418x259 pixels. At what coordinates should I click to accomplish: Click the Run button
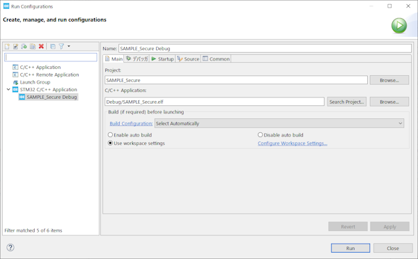tap(350, 248)
